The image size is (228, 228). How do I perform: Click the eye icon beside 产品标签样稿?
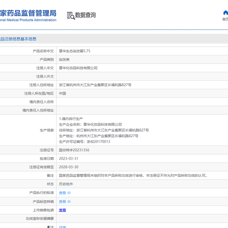(x=69, y=201)
